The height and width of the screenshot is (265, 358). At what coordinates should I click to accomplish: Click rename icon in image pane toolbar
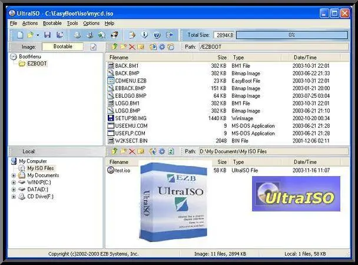click(141, 47)
